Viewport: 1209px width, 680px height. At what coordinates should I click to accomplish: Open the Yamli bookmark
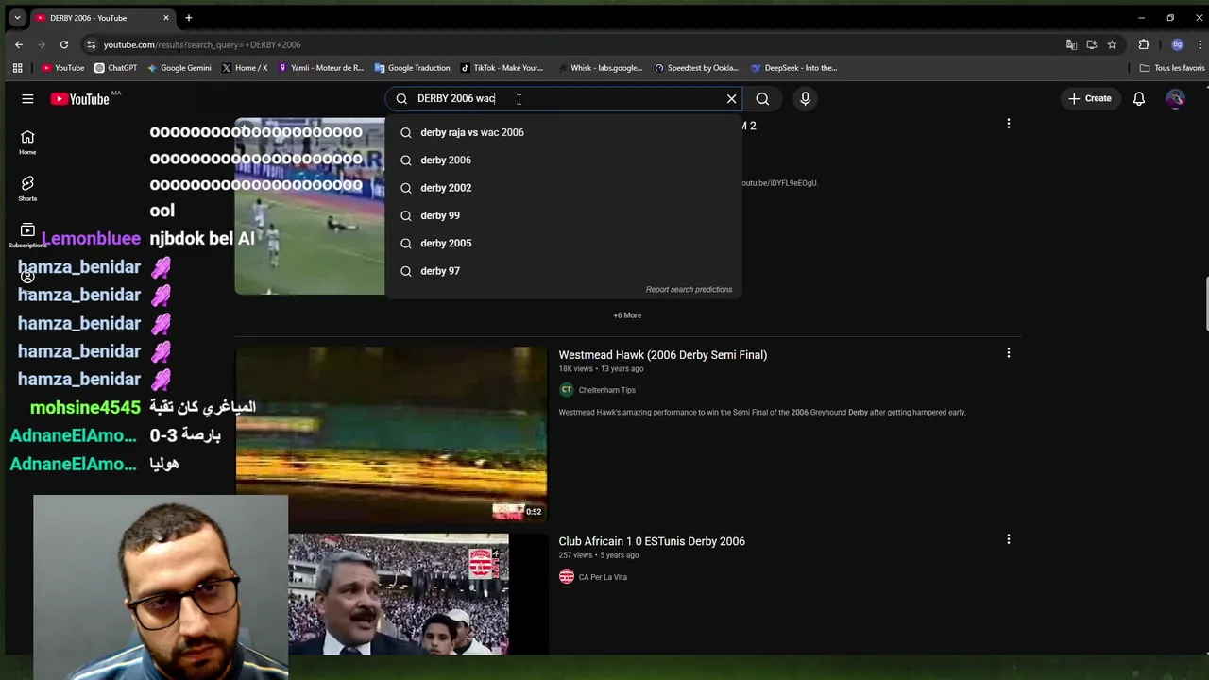(x=319, y=68)
